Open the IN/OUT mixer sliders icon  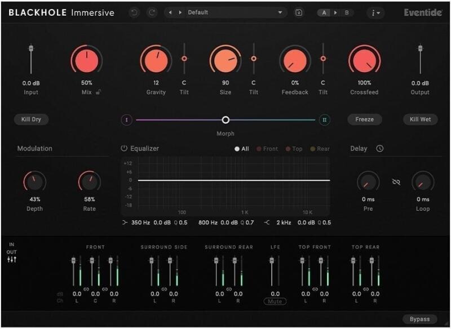12,260
